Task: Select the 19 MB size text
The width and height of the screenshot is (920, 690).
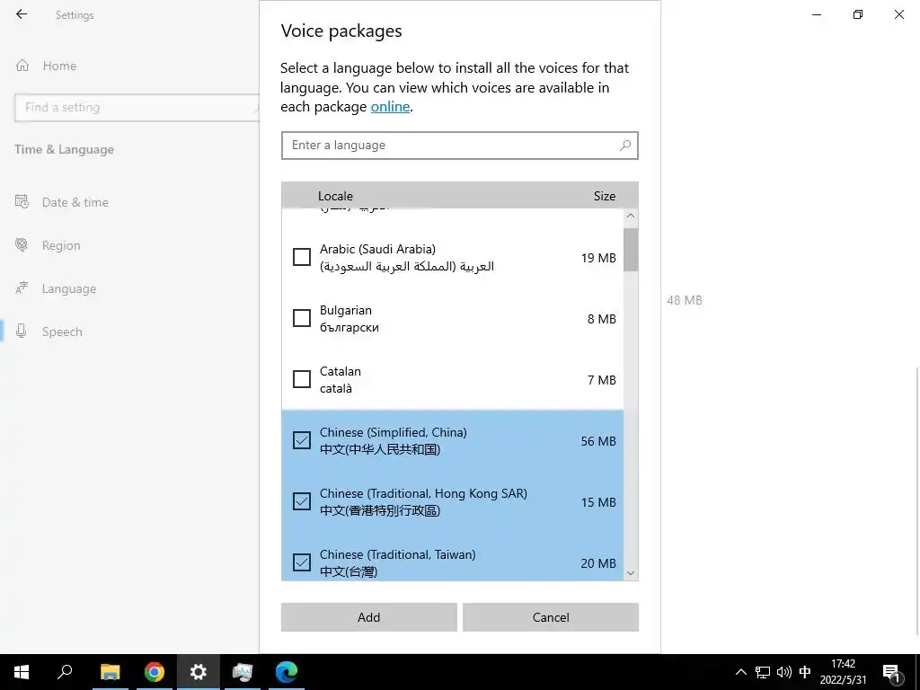Action: pyautogui.click(x=598, y=258)
